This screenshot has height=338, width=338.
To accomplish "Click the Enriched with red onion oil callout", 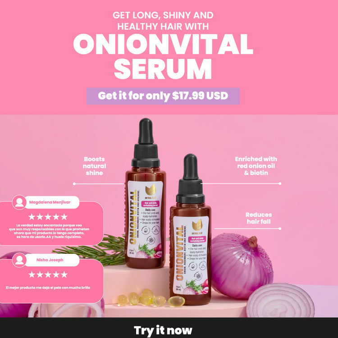I will [256, 166].
